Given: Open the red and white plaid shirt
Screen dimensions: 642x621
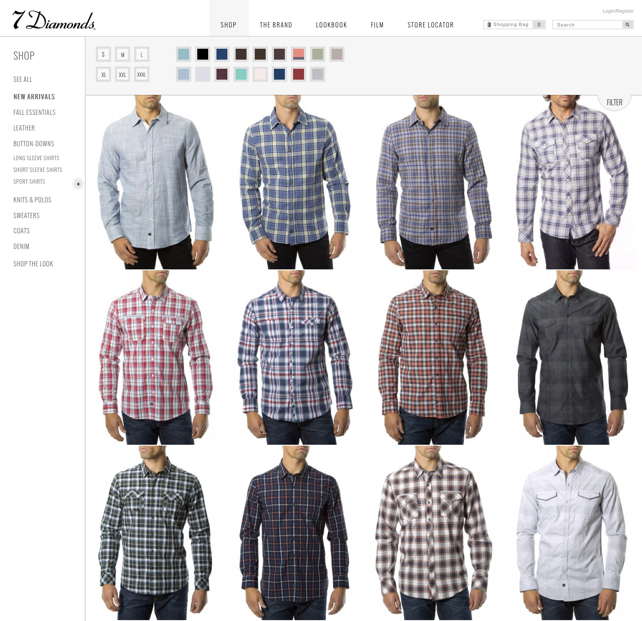Looking at the screenshot, I should [155, 357].
